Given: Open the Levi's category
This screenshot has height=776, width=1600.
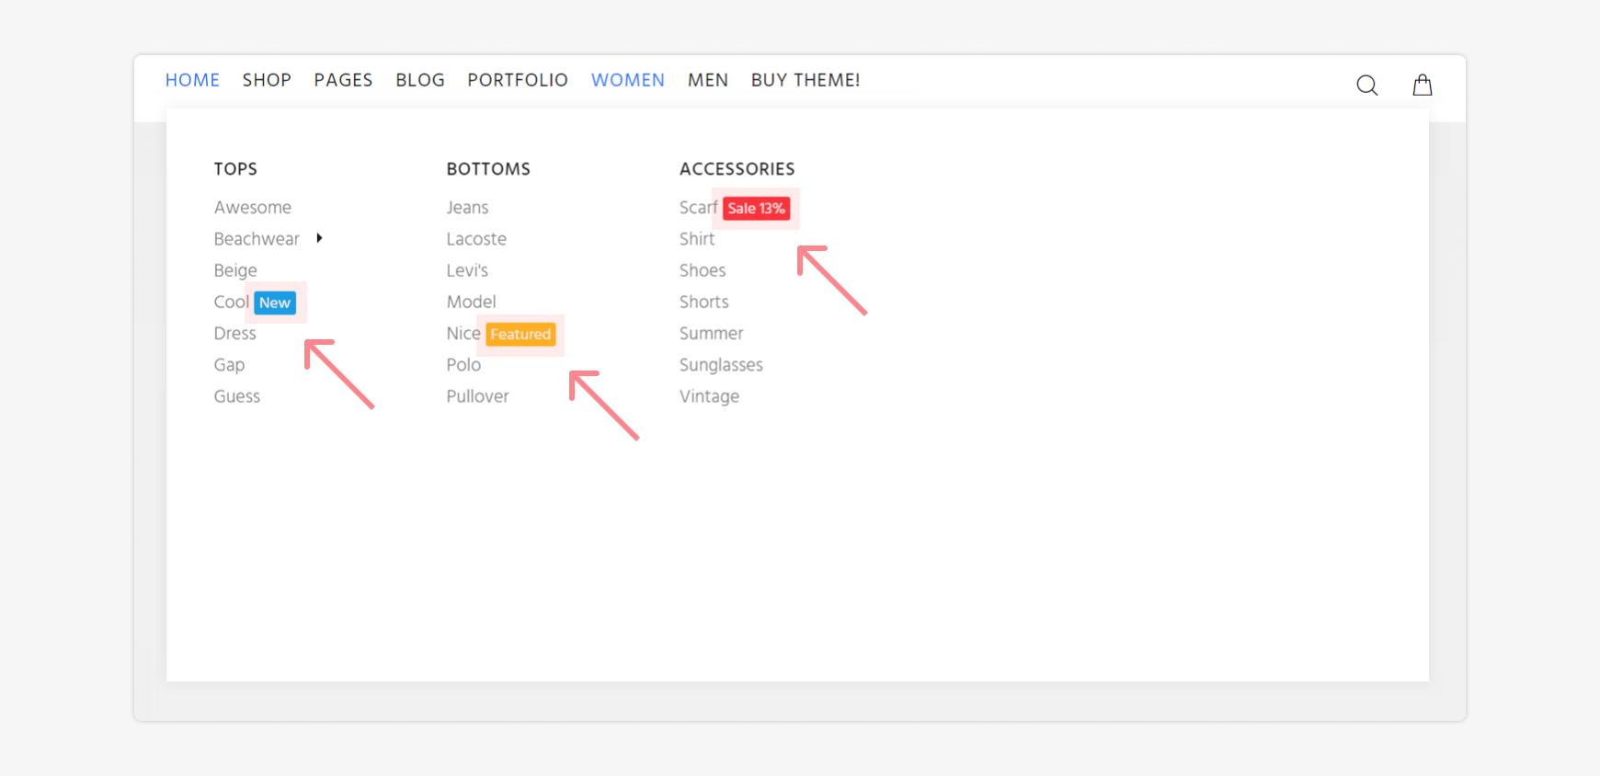Looking at the screenshot, I should click(467, 271).
